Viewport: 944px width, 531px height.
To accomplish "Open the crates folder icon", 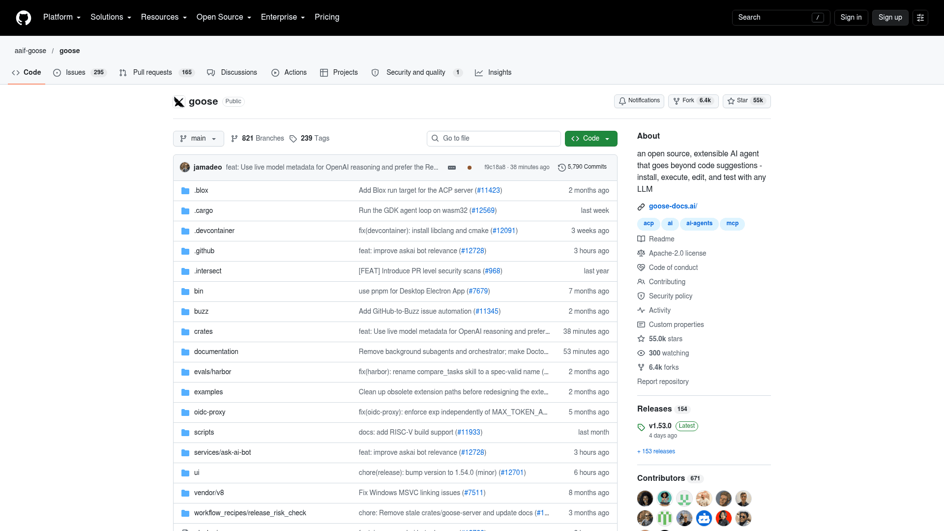I will click(185, 332).
